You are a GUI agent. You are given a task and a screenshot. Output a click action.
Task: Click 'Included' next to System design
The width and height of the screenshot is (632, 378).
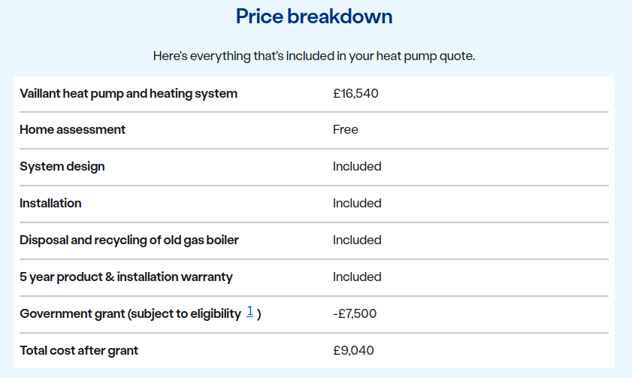point(357,166)
